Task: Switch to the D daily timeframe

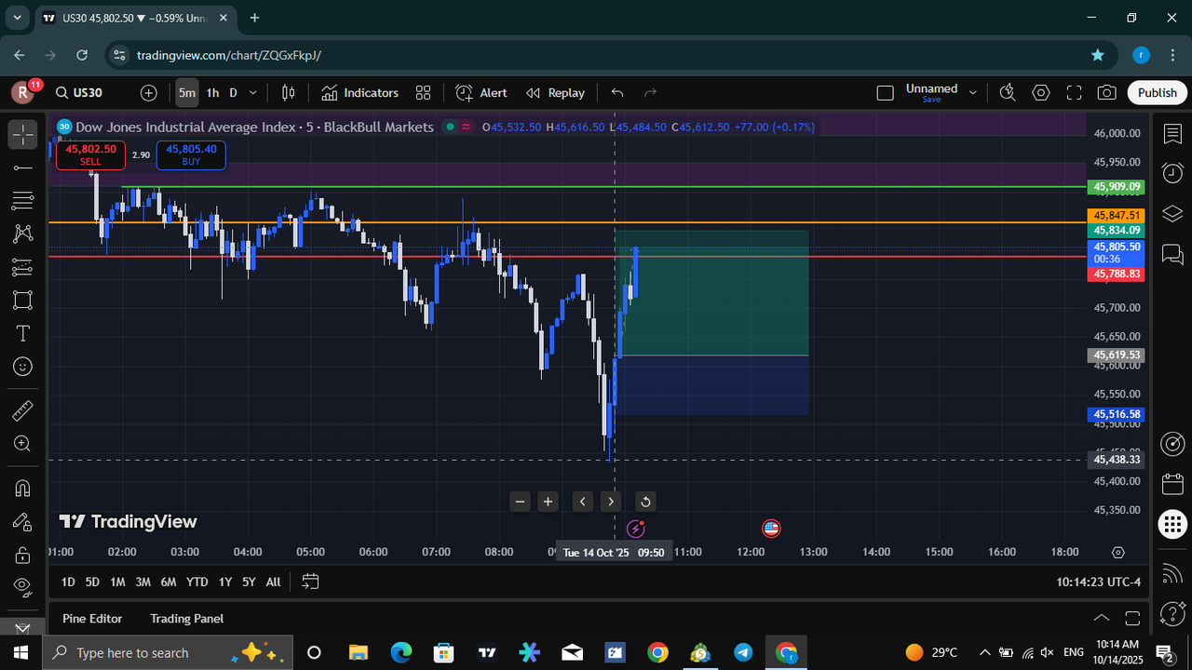Action: 233,93
